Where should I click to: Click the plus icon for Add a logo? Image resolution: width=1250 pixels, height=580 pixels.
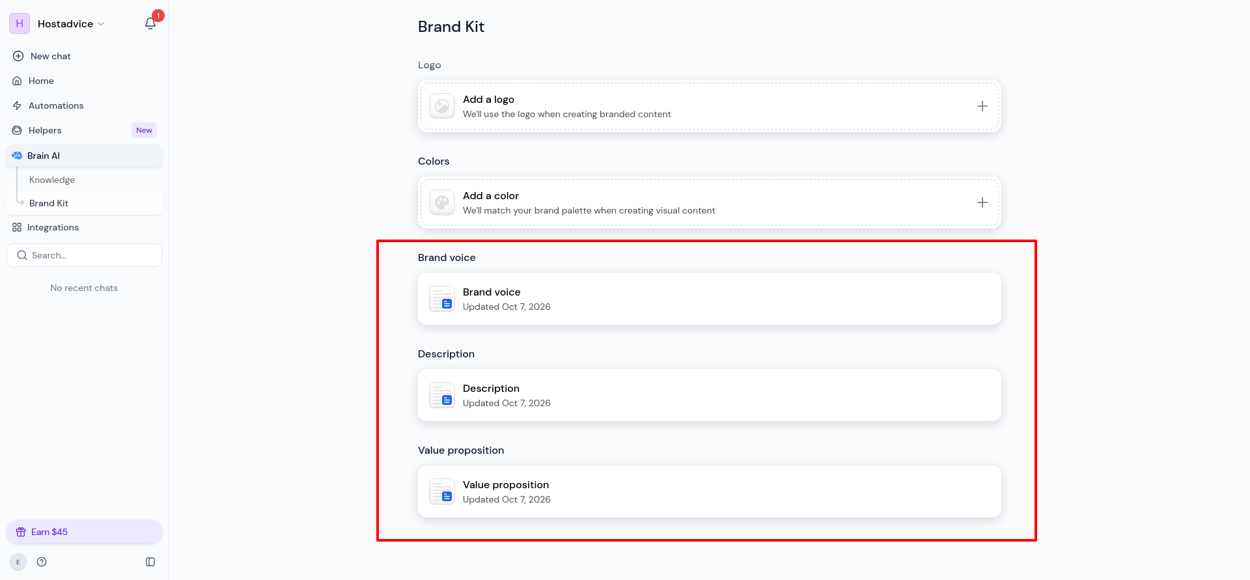click(982, 106)
